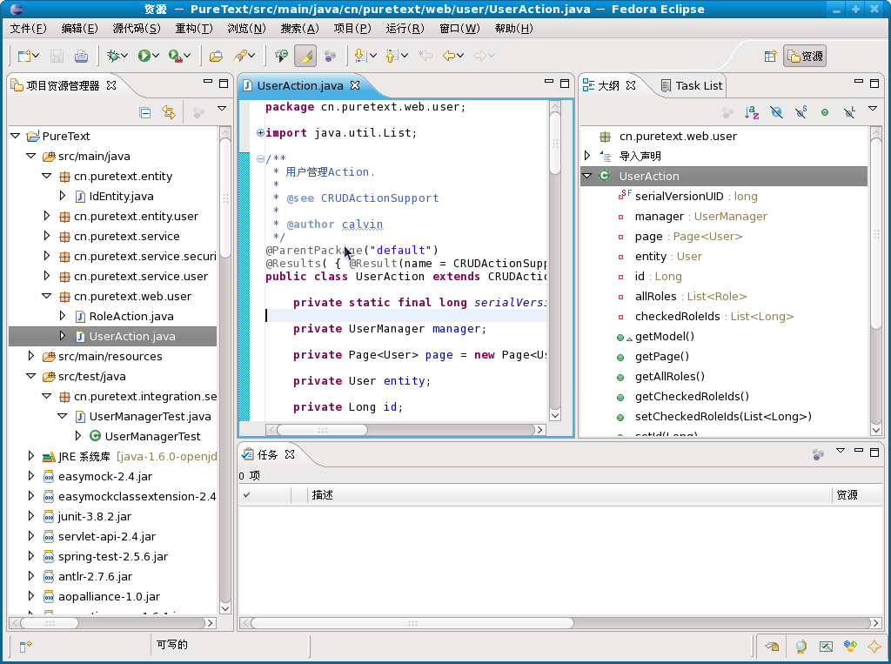Screen dimensions: 891x664
Task: Click the Last Edit Location icon
Action: coord(425,56)
